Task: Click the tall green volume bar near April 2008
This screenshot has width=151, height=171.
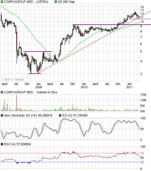Action: pos(4,105)
